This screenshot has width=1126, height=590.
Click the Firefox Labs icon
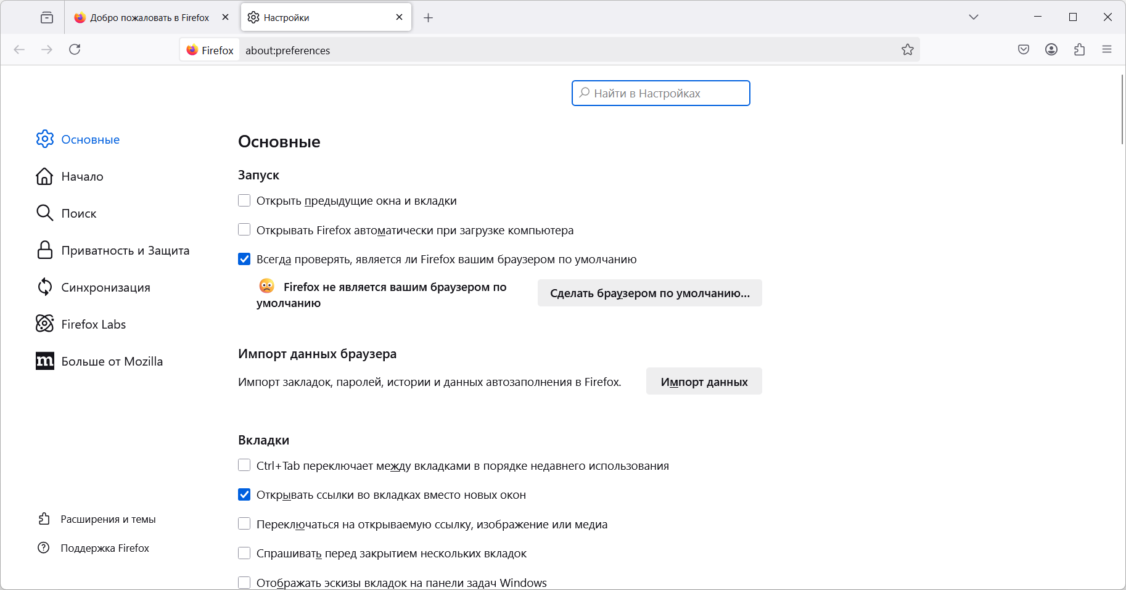[45, 324]
